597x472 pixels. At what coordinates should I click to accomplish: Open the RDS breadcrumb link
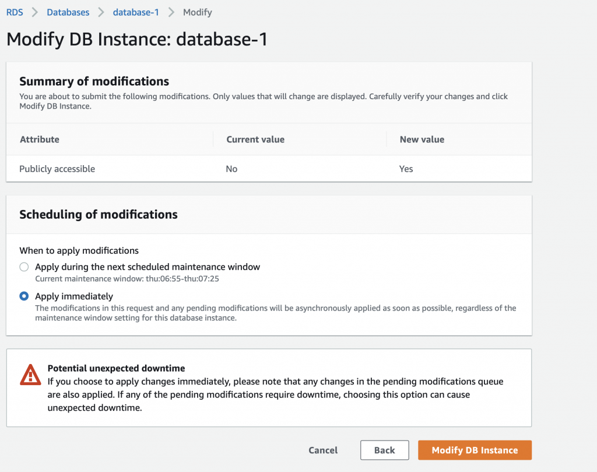tap(15, 12)
